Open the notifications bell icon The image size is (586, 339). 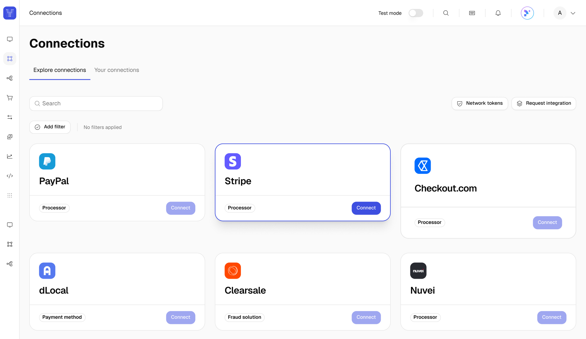(498, 13)
